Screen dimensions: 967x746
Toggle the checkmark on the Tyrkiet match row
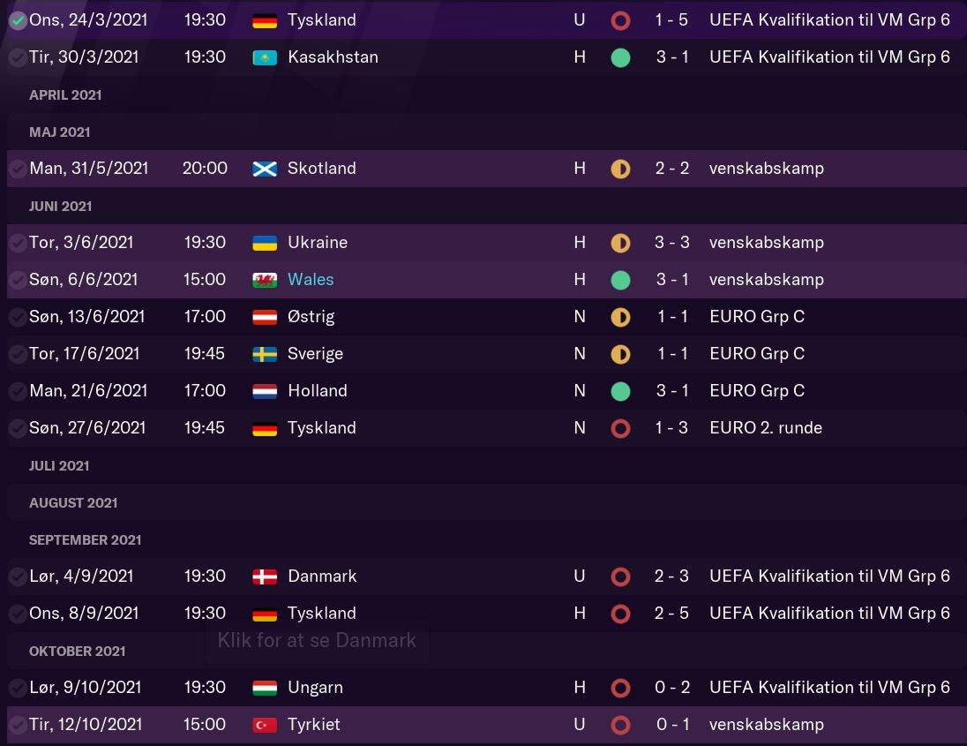pos(18,725)
